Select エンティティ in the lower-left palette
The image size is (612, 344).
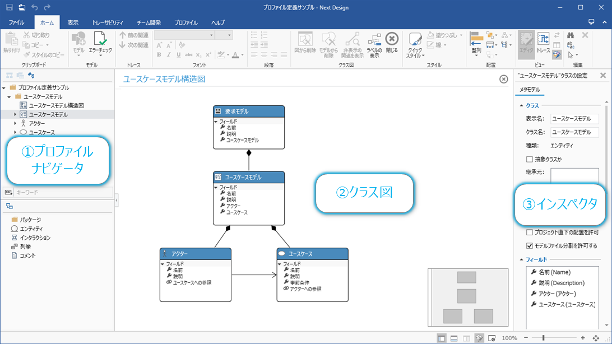[x=35, y=229]
